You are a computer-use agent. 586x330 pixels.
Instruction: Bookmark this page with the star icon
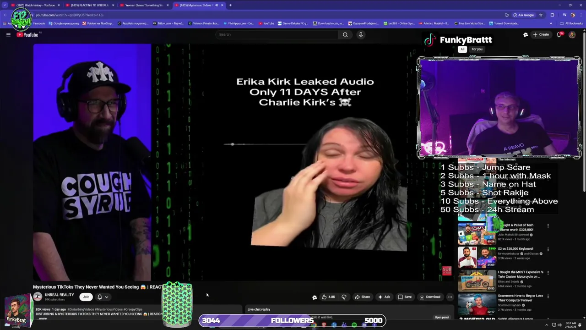[541, 15]
